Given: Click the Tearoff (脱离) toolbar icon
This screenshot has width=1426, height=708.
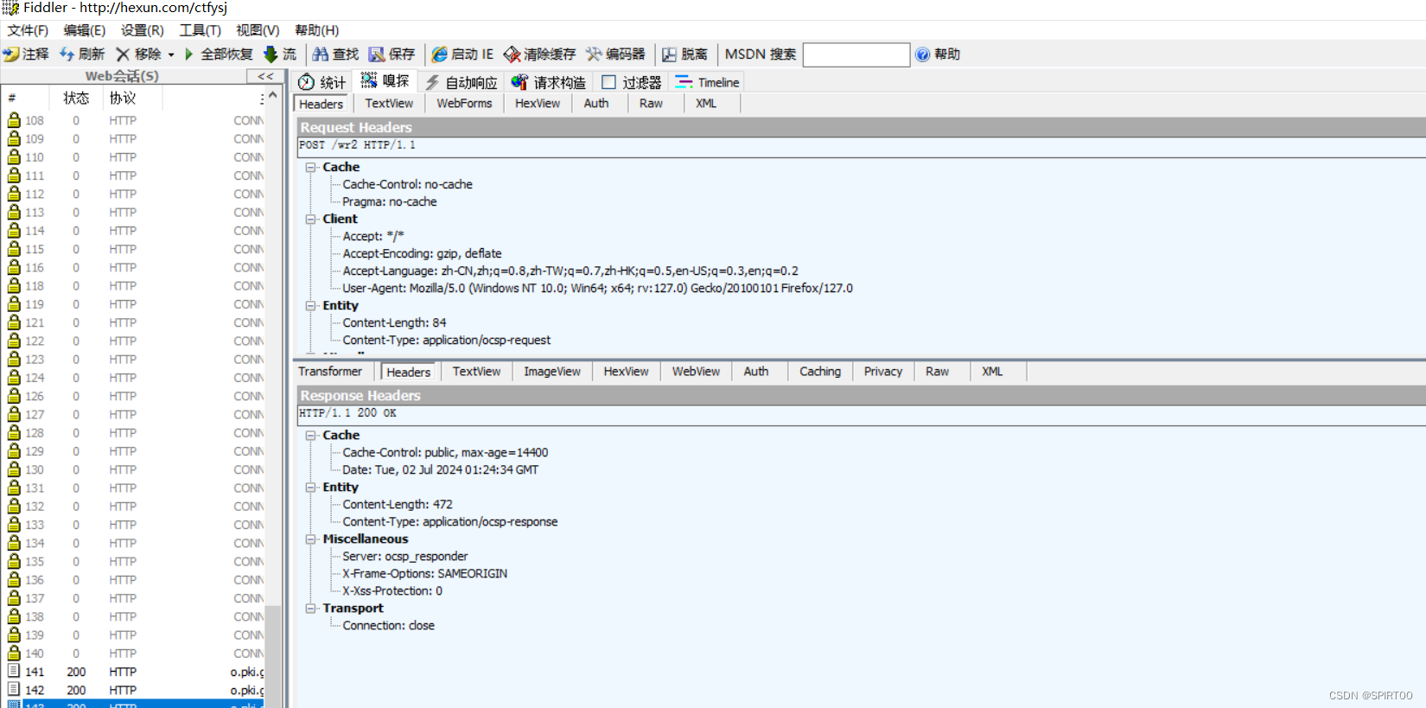Looking at the screenshot, I should pos(669,54).
